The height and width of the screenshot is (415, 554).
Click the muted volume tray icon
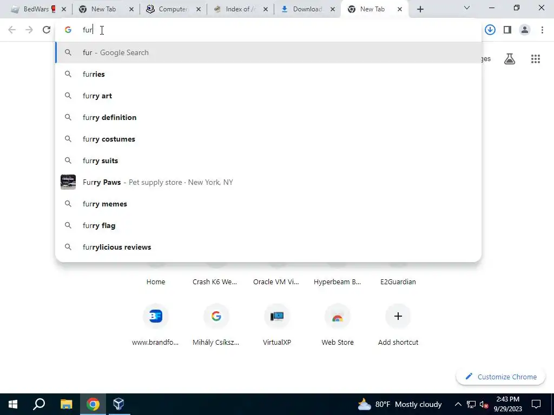(484, 404)
